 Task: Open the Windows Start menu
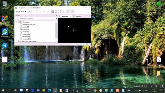(x=3, y=90)
